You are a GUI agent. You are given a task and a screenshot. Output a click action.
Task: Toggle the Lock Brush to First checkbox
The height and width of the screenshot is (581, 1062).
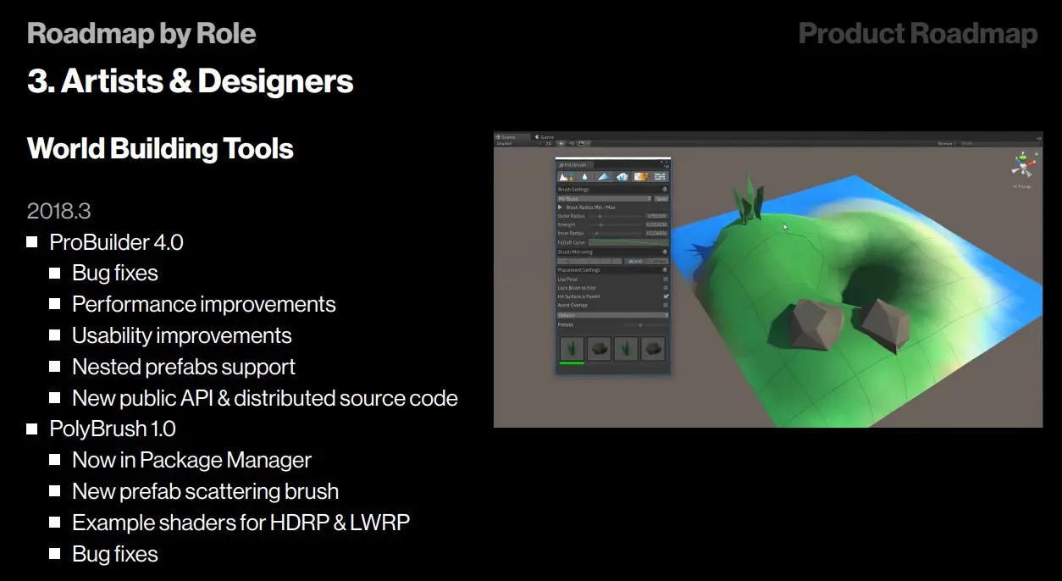click(x=666, y=288)
